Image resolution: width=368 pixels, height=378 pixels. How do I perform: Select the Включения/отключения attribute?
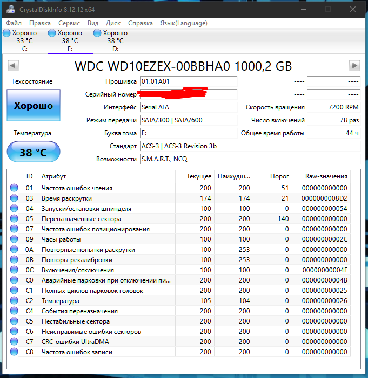point(78,270)
